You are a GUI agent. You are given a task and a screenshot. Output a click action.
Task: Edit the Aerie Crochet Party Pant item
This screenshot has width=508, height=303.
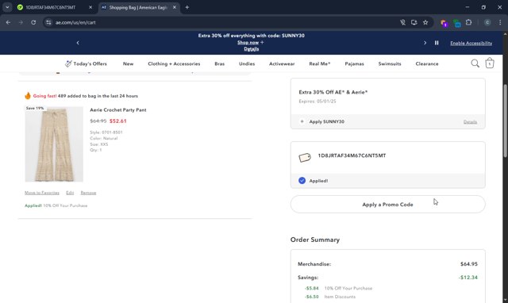(70, 193)
